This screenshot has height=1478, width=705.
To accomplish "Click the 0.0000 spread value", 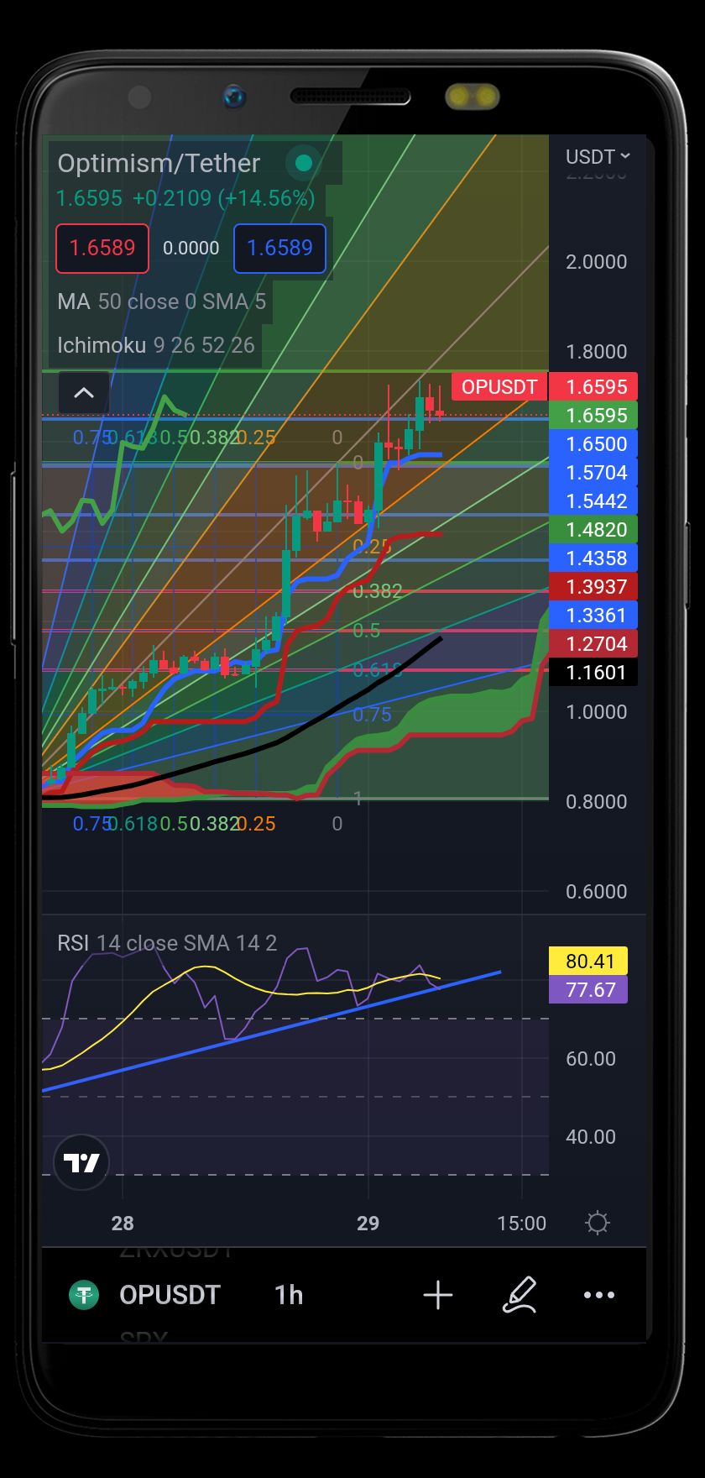I will coord(191,248).
